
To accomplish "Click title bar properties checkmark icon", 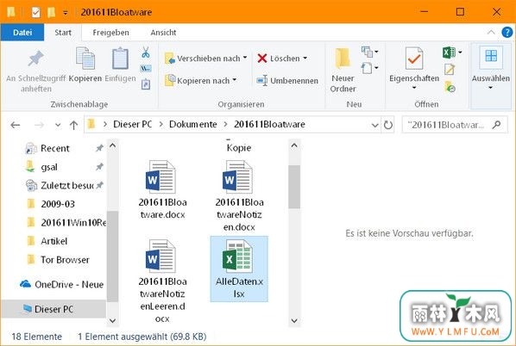I will coord(35,12).
